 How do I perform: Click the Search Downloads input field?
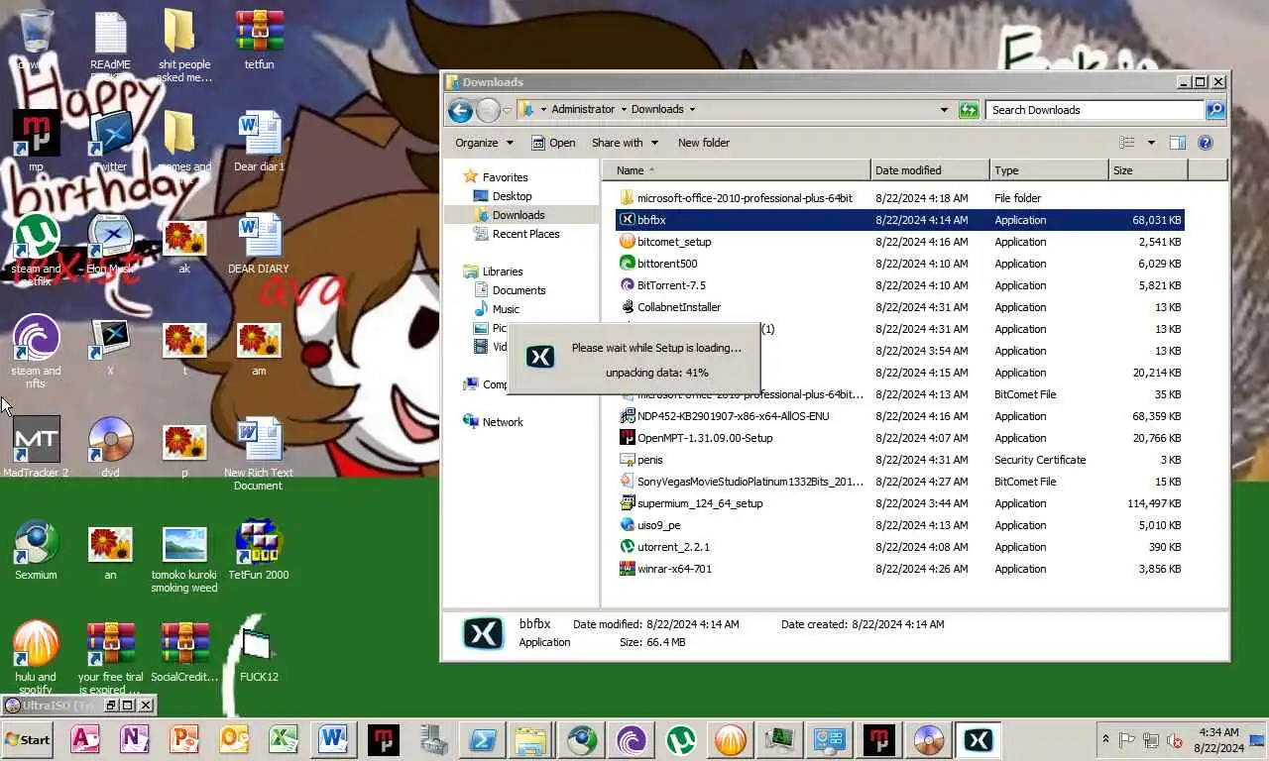coord(1096,110)
